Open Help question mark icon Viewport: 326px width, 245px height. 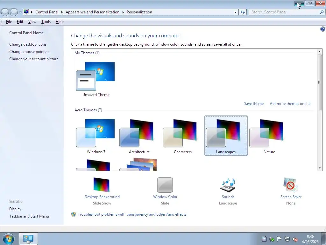tap(323, 29)
